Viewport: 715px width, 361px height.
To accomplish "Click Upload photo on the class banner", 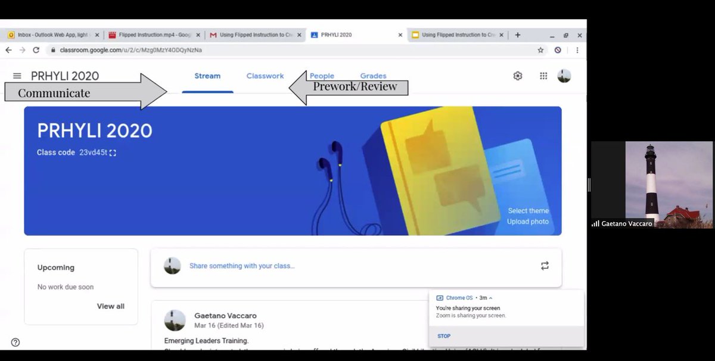I will [528, 221].
